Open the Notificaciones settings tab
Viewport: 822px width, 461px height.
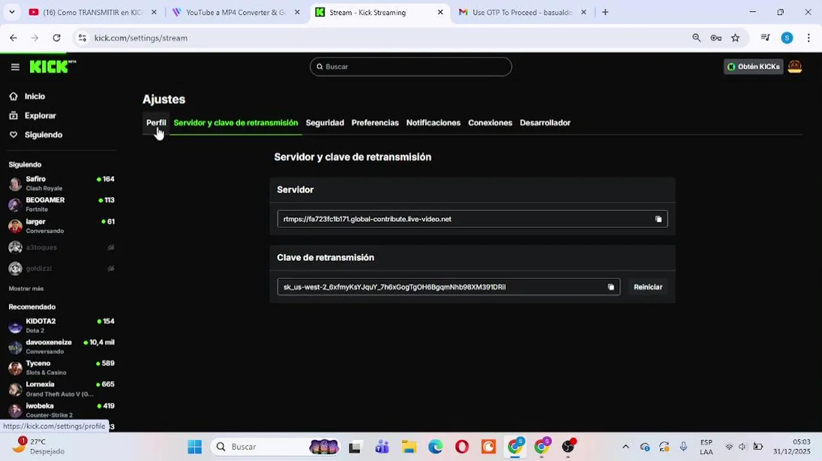[x=433, y=123]
